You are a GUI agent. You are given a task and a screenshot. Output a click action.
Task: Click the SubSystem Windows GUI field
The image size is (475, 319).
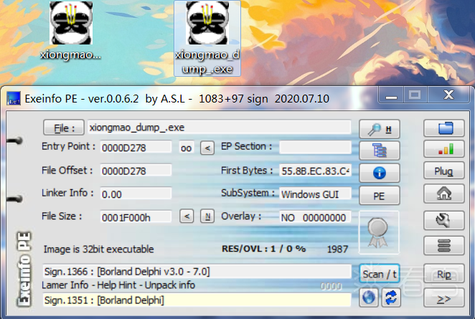click(x=315, y=194)
